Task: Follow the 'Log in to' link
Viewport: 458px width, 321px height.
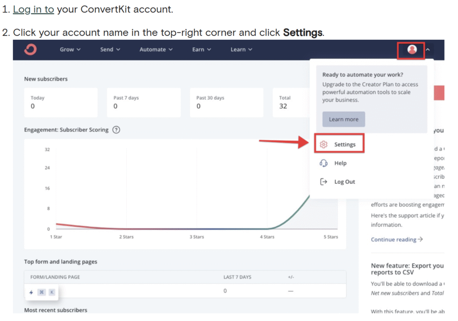Action: click(x=34, y=9)
